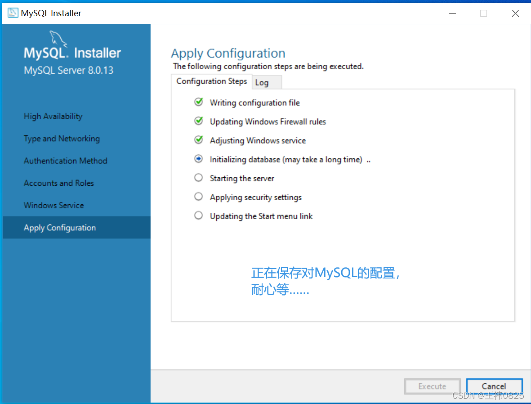Minimize the MySQL Installer window
The width and height of the screenshot is (531, 404).
[x=453, y=13]
